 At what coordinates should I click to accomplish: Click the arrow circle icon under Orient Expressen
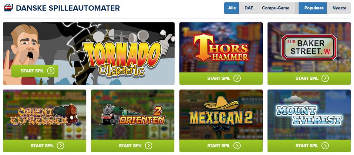click(x=60, y=146)
